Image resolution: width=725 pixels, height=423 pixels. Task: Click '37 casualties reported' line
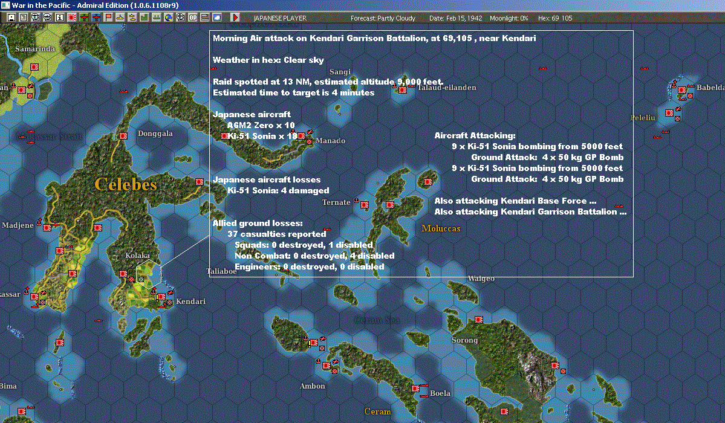[x=277, y=234]
